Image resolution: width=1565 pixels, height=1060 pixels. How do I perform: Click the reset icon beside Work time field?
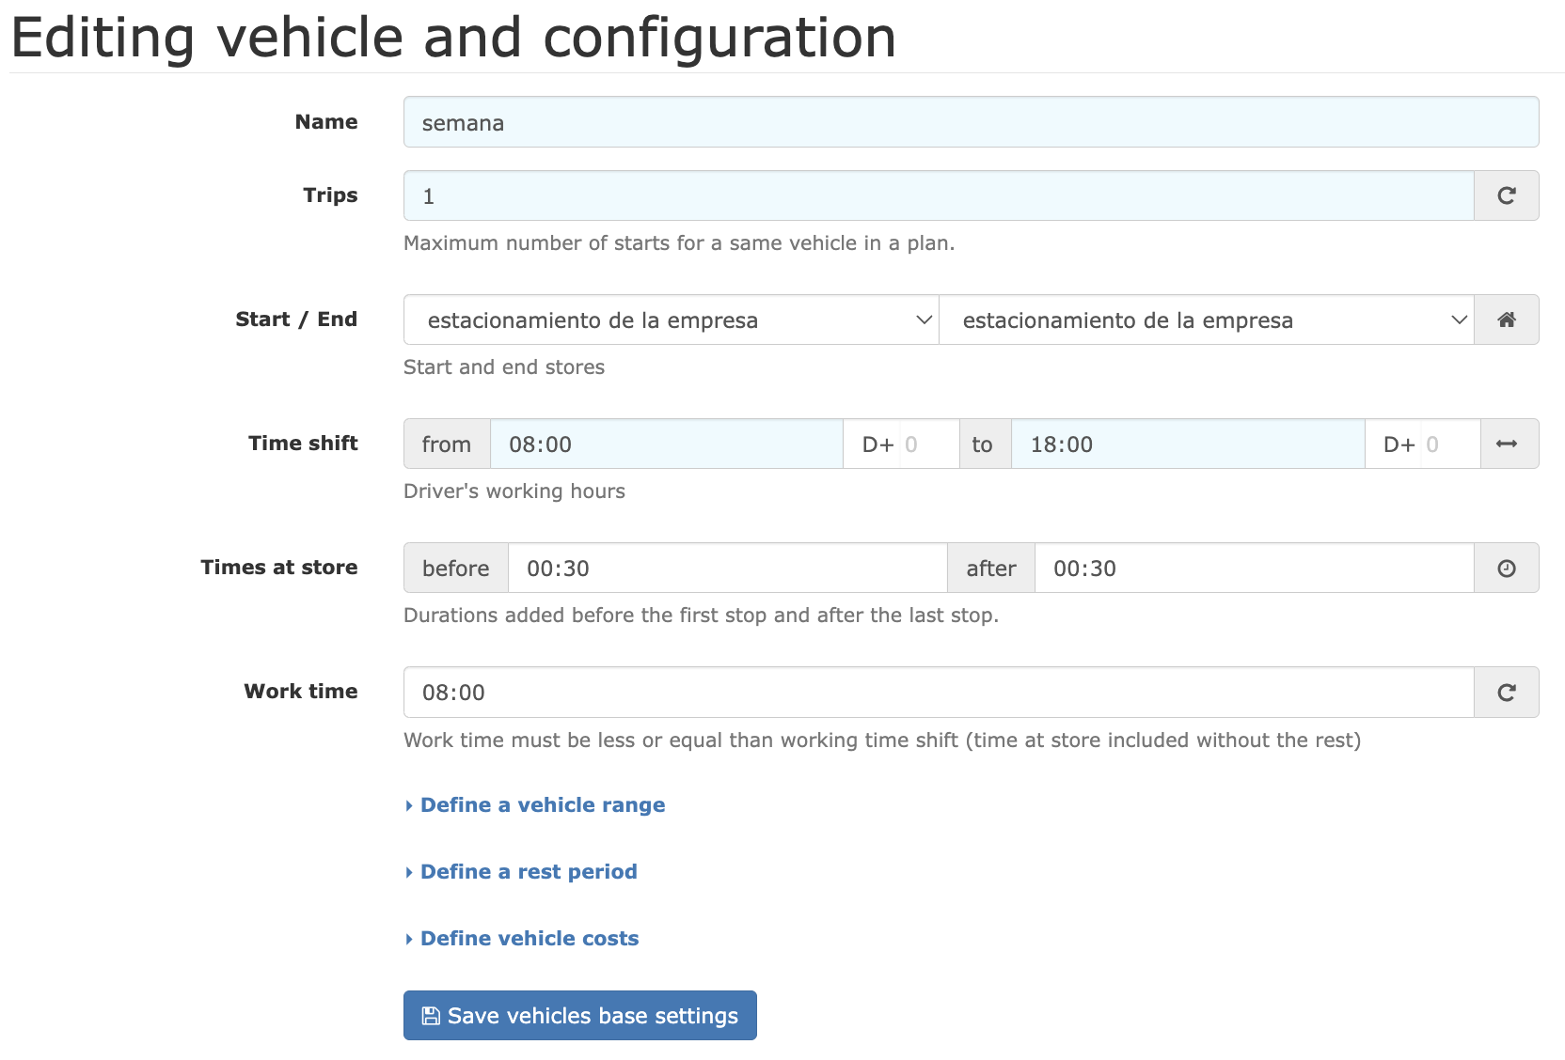[1506, 693]
